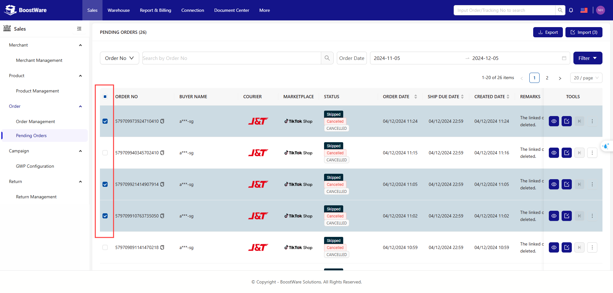Screen dimensions: 613x293
Task: Open Return Management page
Action: tap(36, 197)
